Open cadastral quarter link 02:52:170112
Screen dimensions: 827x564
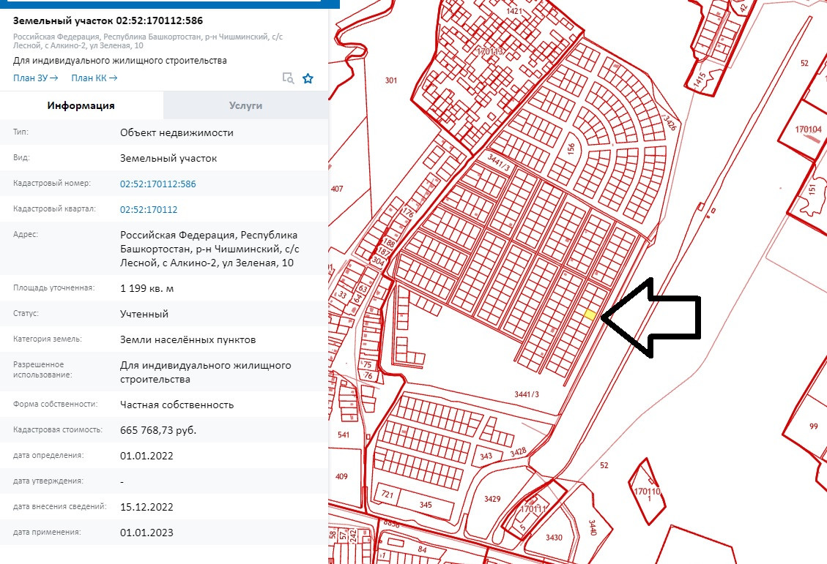(x=149, y=210)
